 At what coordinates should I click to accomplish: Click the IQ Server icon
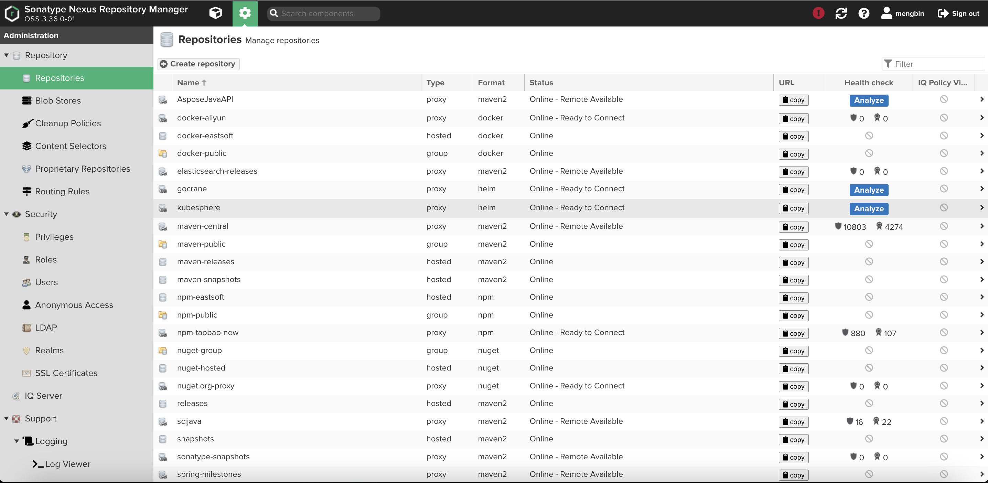[x=16, y=396]
